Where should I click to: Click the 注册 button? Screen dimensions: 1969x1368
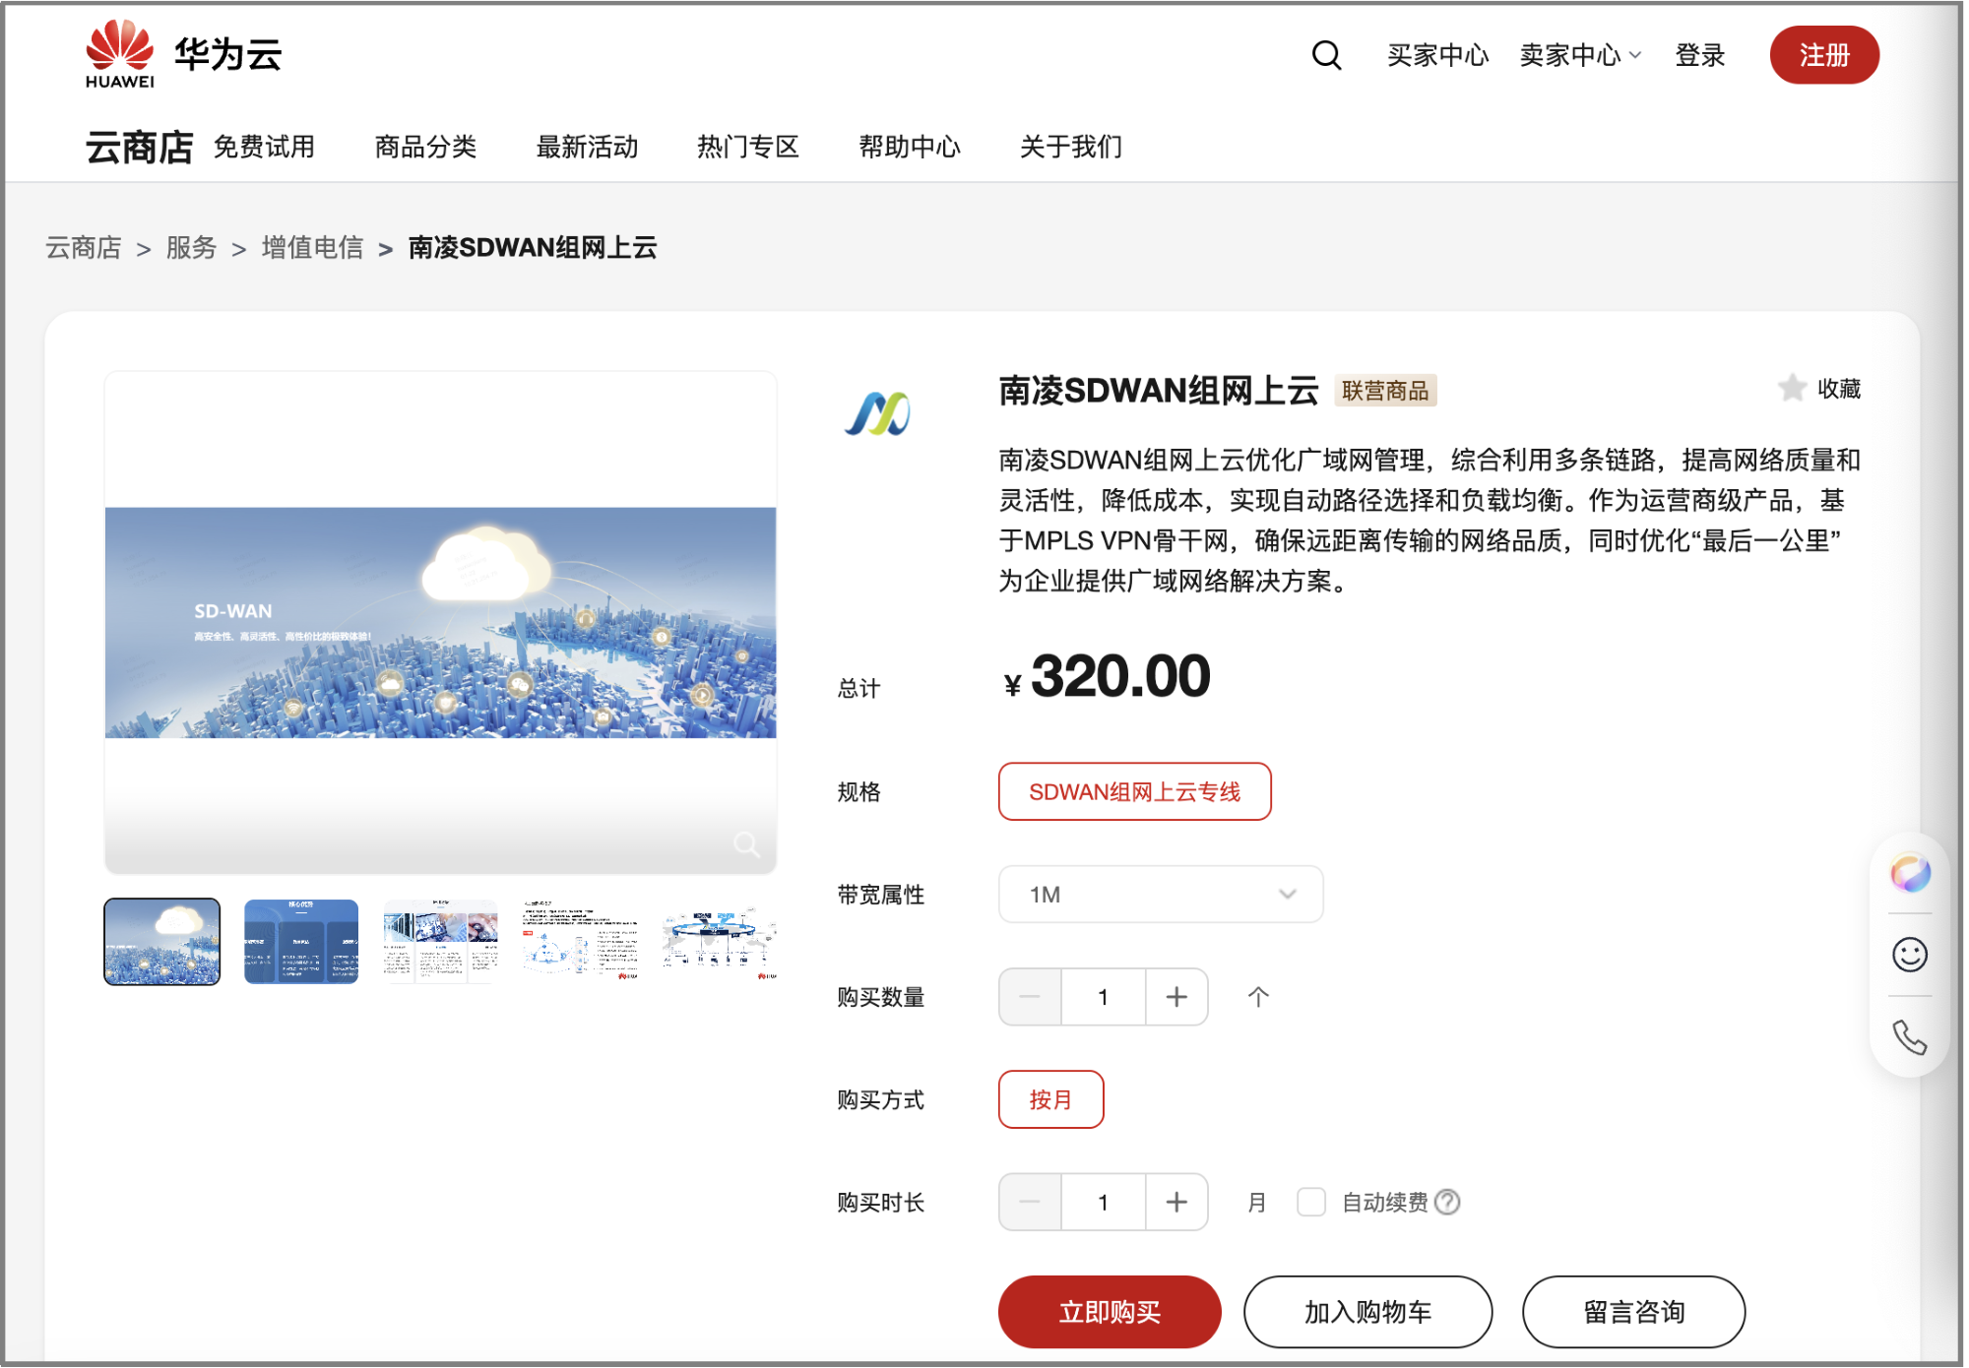[x=1824, y=55]
